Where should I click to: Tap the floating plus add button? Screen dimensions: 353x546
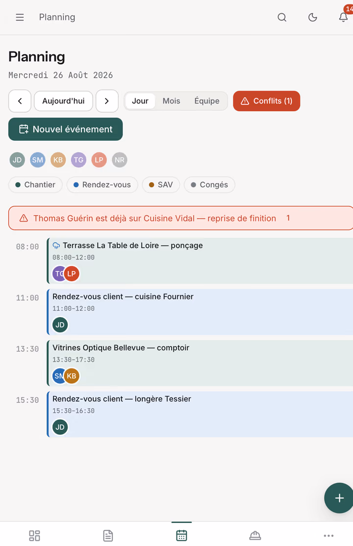click(x=339, y=498)
